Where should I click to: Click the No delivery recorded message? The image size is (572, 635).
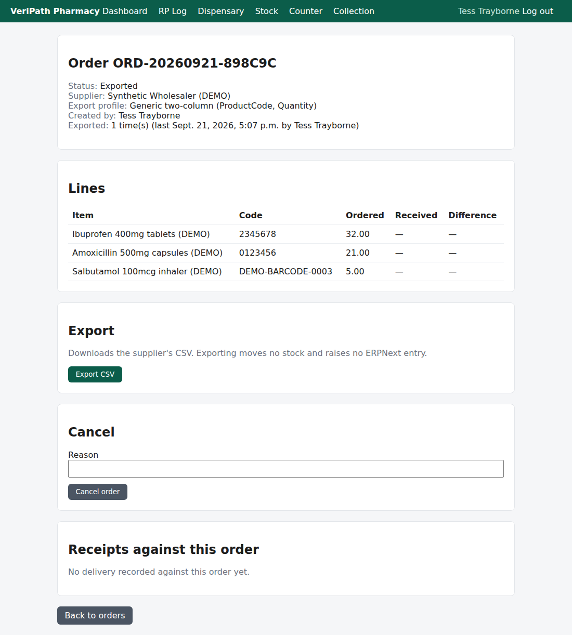(x=159, y=572)
